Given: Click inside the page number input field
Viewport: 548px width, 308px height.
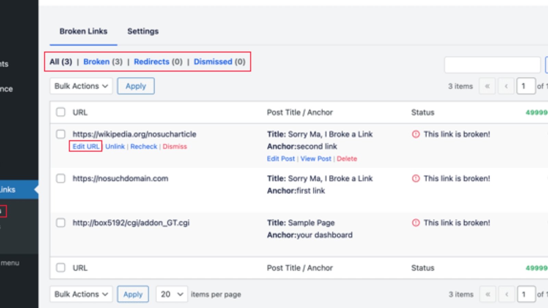Looking at the screenshot, I should [525, 86].
